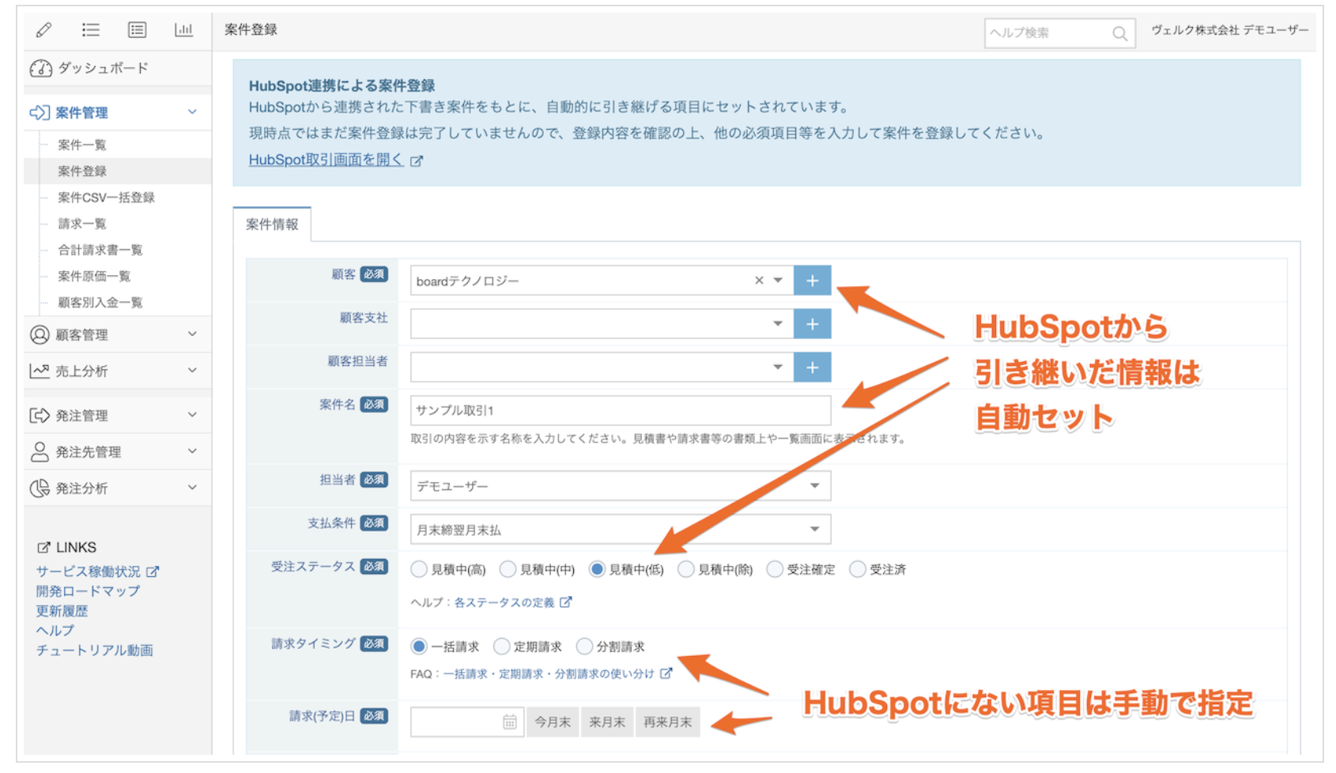The height and width of the screenshot is (773, 1336).
Task: Select the 受注確定 status option
Action: (x=776, y=569)
